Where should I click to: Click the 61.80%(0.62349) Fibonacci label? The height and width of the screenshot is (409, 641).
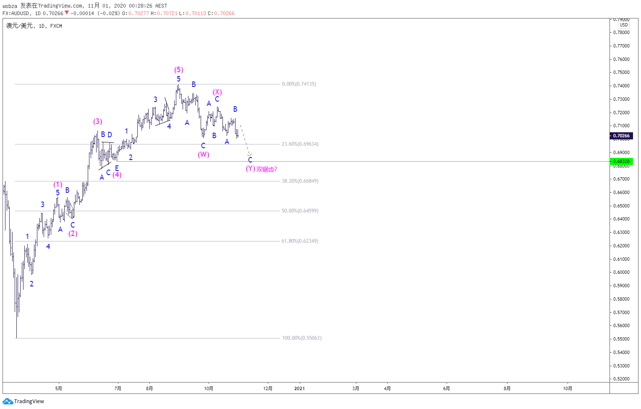[x=300, y=241]
